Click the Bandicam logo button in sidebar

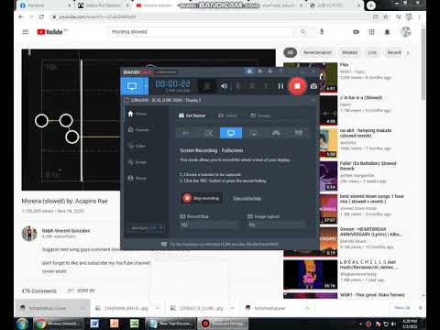pos(147,228)
